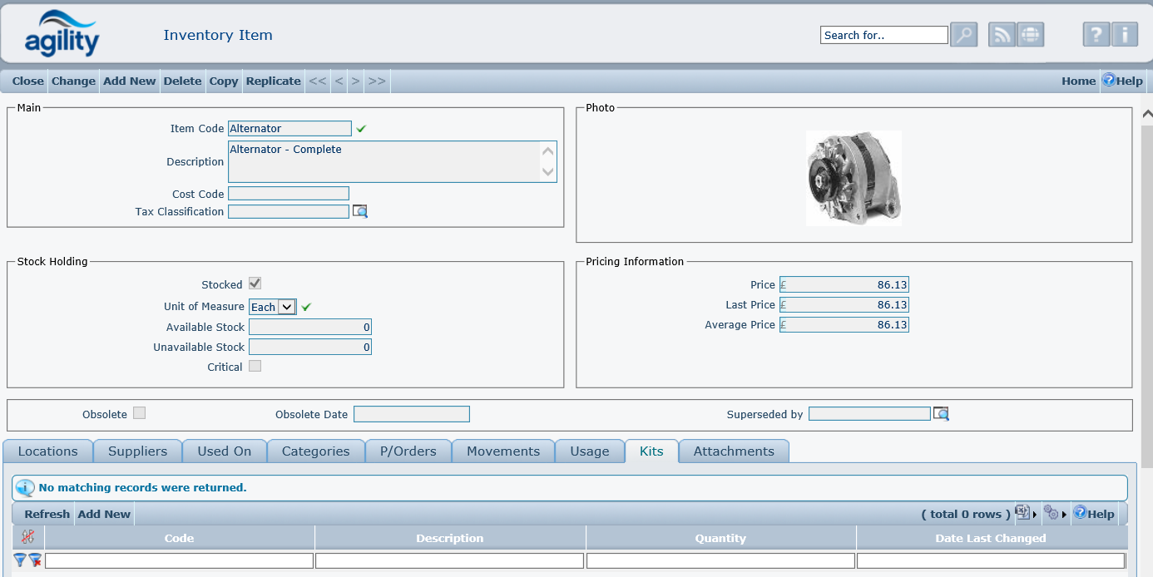Switch to the Suppliers tab
Image resolution: width=1153 pixels, height=577 pixels.
(137, 451)
